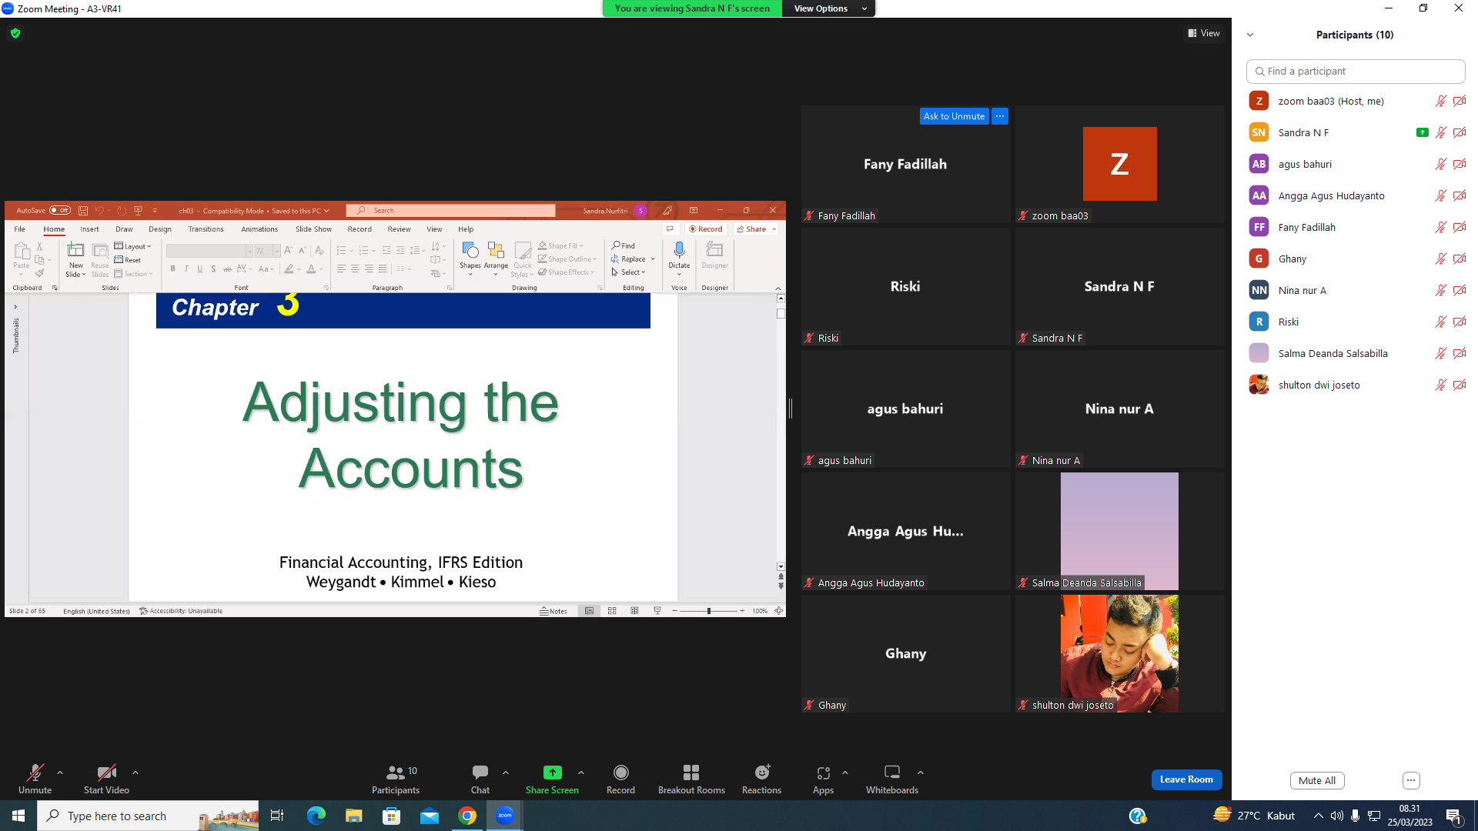Image resolution: width=1478 pixels, height=831 pixels.
Task: Toggle Bold formatting in Font group
Action: pos(172,269)
